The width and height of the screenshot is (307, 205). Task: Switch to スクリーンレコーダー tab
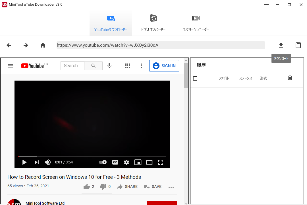tap(196, 23)
